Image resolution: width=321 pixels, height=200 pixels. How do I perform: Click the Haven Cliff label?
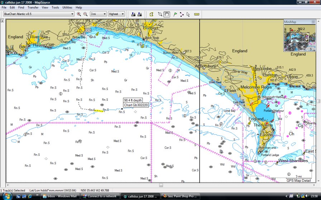point(43,45)
